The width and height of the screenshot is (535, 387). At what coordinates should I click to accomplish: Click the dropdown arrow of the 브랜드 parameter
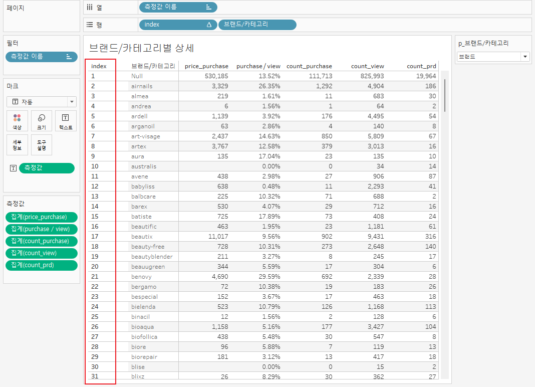(525, 57)
